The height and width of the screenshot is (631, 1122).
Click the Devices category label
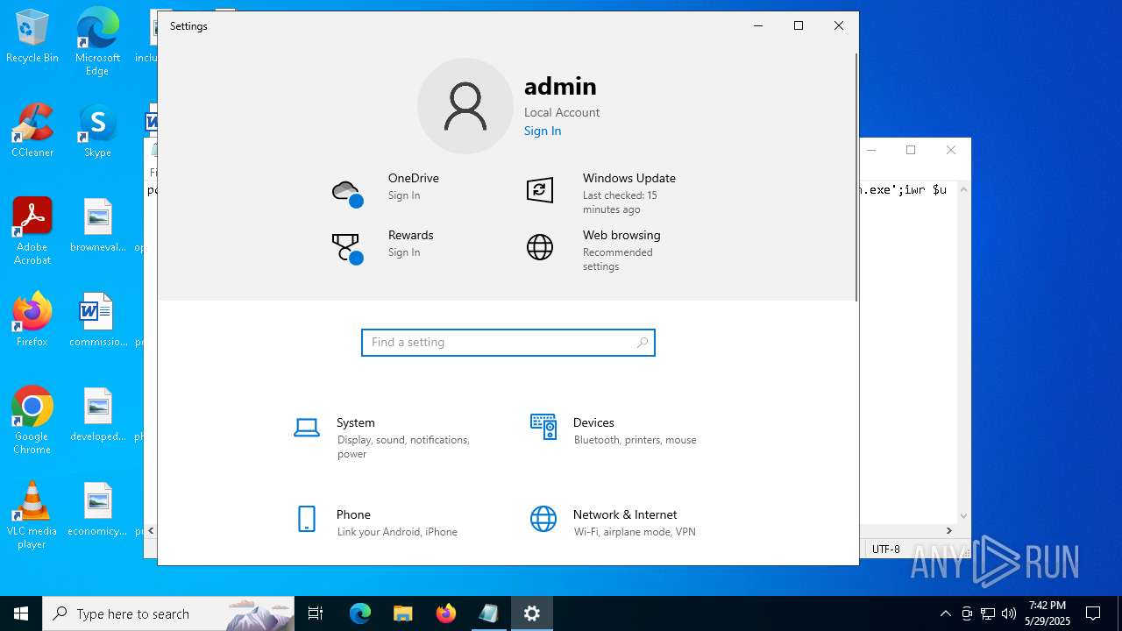tap(593, 422)
